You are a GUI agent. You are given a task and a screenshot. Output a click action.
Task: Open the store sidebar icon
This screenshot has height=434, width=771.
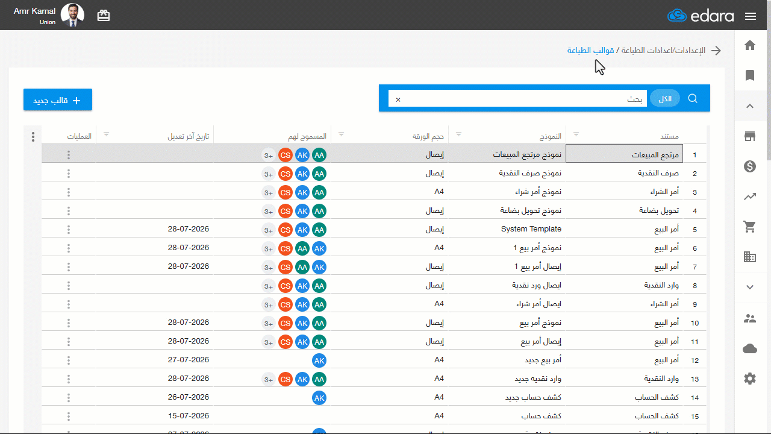pyautogui.click(x=750, y=136)
